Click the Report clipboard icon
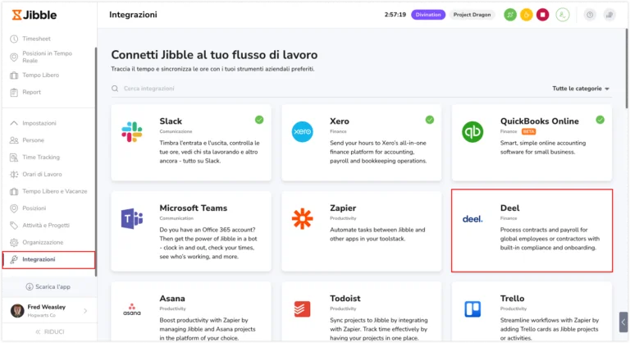The width and height of the screenshot is (630, 343). (14, 93)
